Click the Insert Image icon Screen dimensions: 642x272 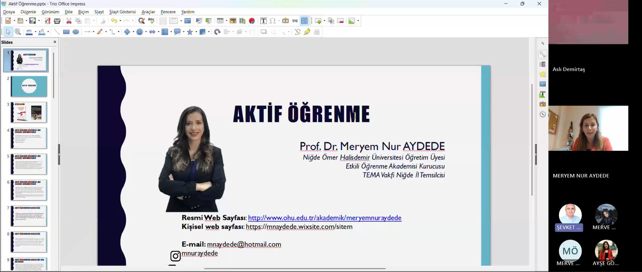[x=233, y=21]
